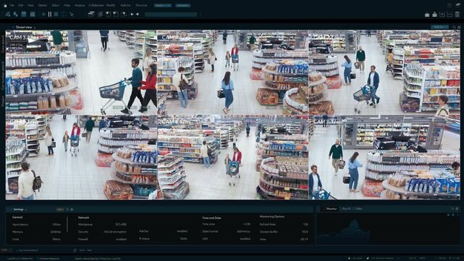Image resolution: width=464 pixels, height=261 pixels.
Task: Click the cascading windows toolbar icon
Action: (91, 14)
